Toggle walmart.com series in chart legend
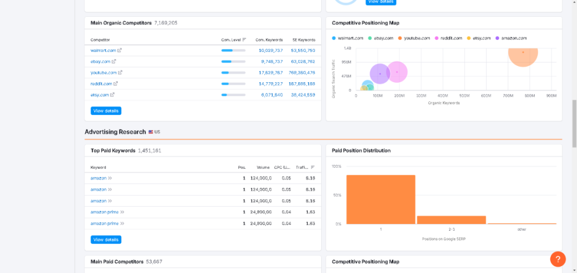Screen dimensions: 577x273 click(348, 38)
